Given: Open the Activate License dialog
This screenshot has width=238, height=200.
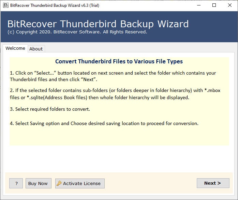Looking at the screenshot, I should 82,183.
